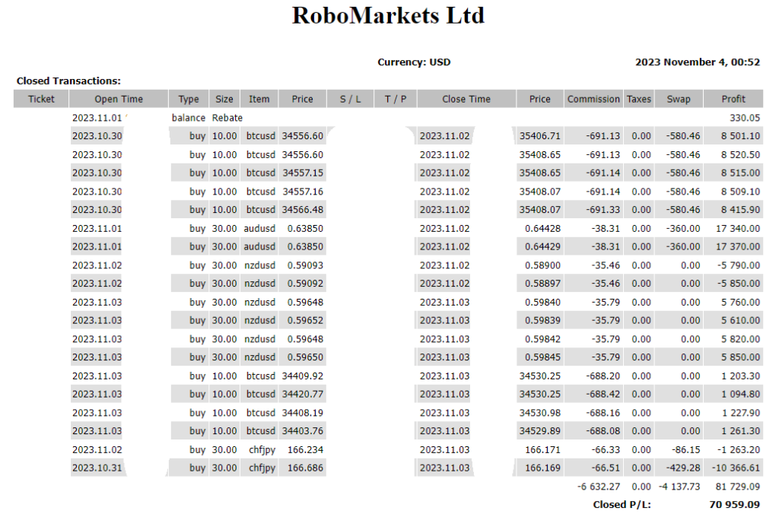779x517 pixels.
Task: Select the Type column header
Action: pyautogui.click(x=189, y=99)
